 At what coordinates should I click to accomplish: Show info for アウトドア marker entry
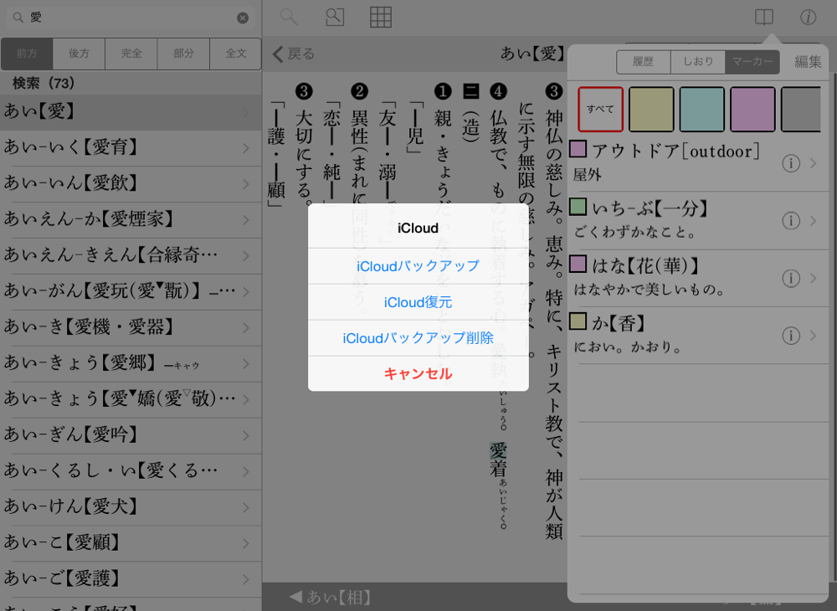(791, 163)
